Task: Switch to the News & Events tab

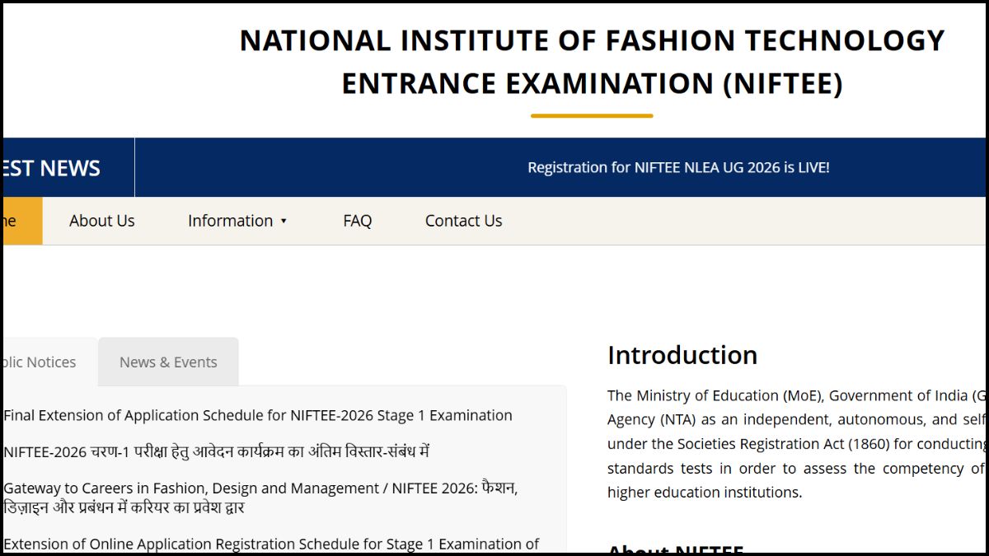Action: (168, 362)
